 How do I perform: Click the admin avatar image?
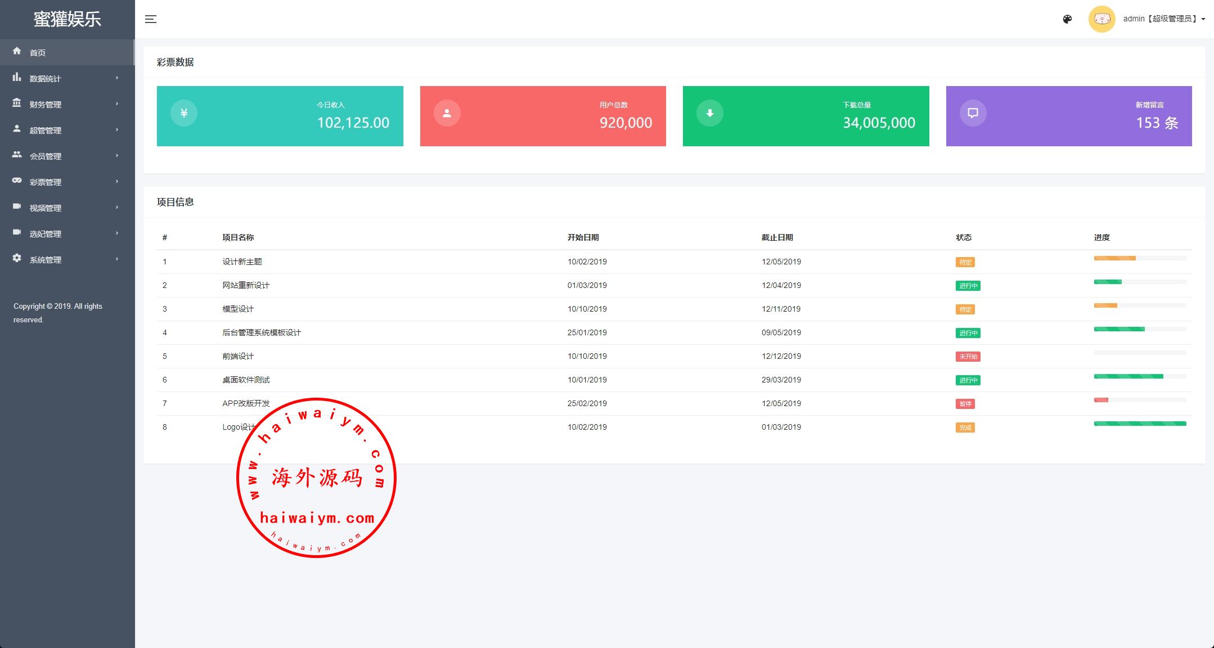[x=1101, y=19]
